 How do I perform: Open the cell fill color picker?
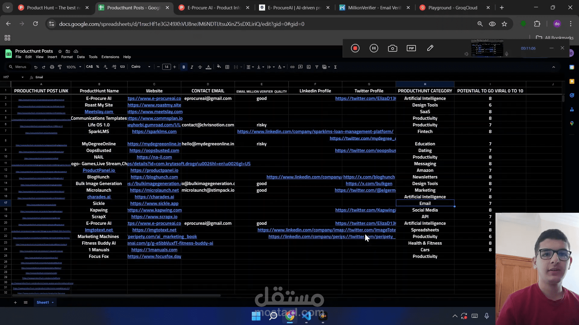219,67
